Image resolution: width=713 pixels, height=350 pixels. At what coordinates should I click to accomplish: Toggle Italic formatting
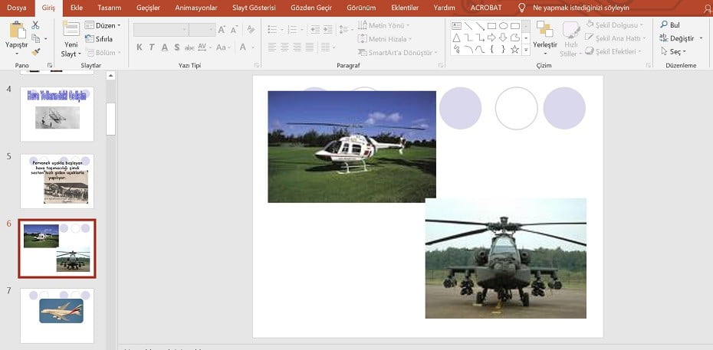coord(152,47)
